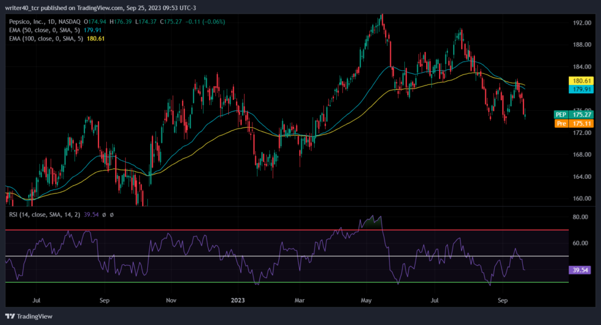Click the EMA 100 value 180.61 in legend

96,39
